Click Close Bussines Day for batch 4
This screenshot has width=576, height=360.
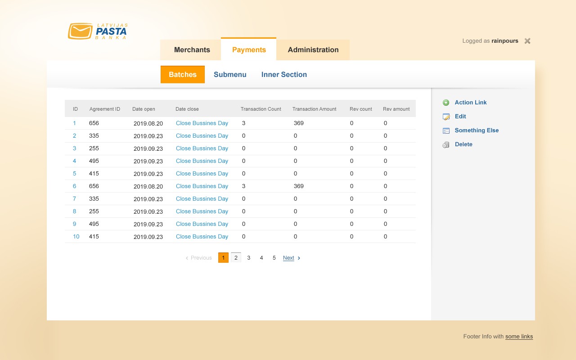click(x=202, y=161)
